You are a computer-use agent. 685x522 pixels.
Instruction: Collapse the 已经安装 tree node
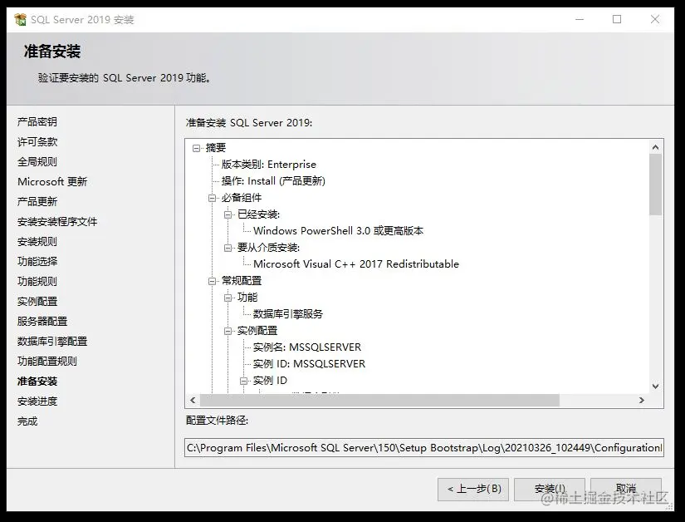coord(228,214)
